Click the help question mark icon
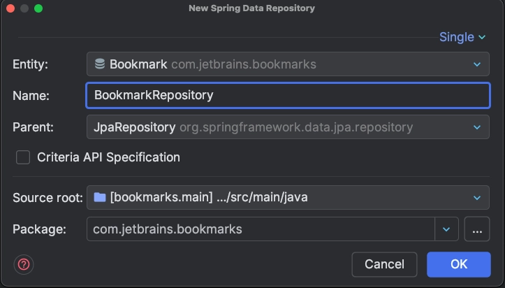Image resolution: width=505 pixels, height=288 pixels. (x=24, y=264)
